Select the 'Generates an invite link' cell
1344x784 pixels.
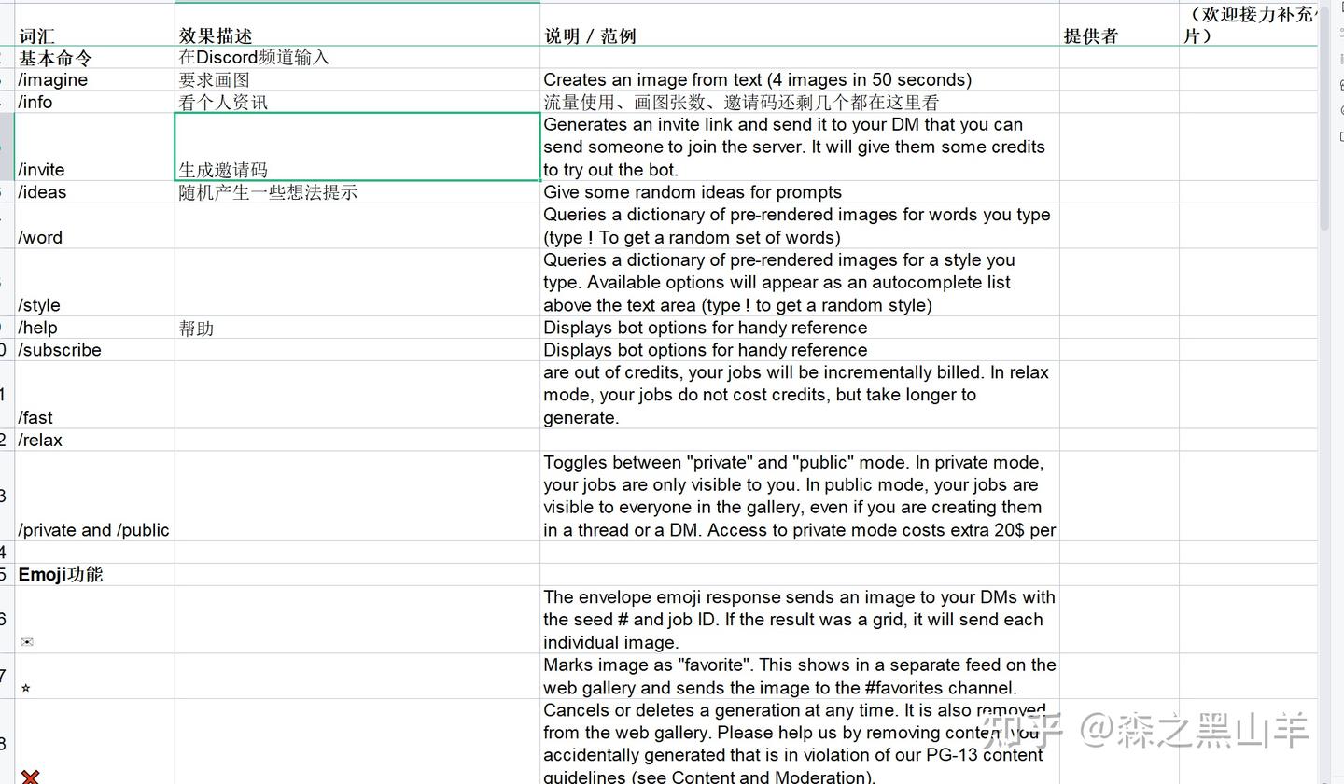pyautogui.click(x=800, y=147)
